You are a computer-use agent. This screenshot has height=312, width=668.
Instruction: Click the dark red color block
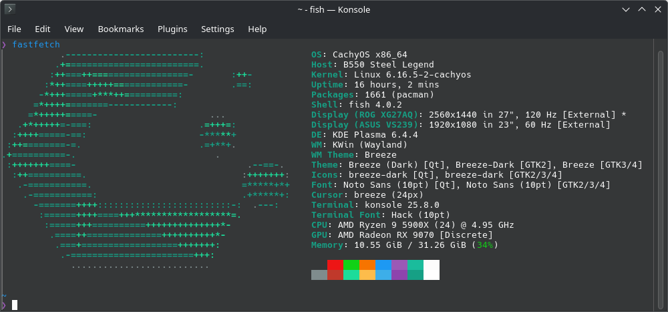[335, 275]
